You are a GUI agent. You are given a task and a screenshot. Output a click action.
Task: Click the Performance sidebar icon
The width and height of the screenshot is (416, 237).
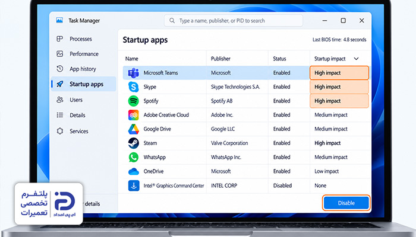[59, 54]
